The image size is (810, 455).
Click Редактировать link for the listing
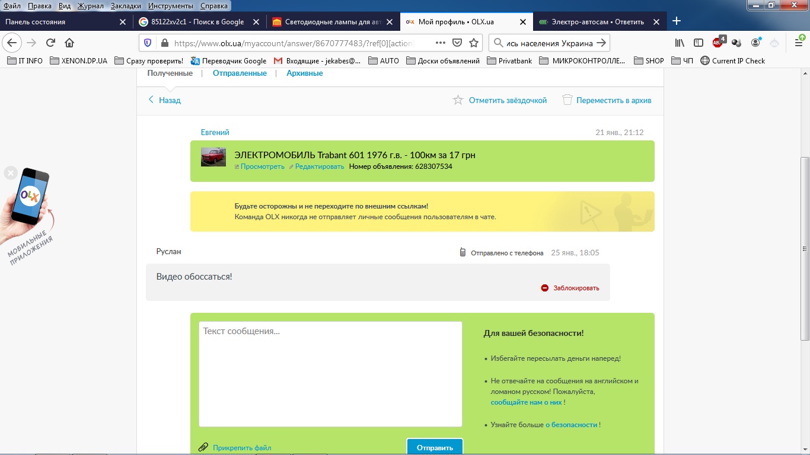(x=319, y=166)
